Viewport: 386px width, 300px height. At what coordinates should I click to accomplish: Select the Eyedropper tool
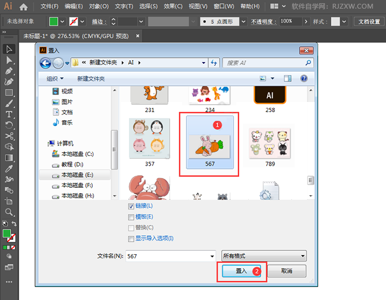9,168
